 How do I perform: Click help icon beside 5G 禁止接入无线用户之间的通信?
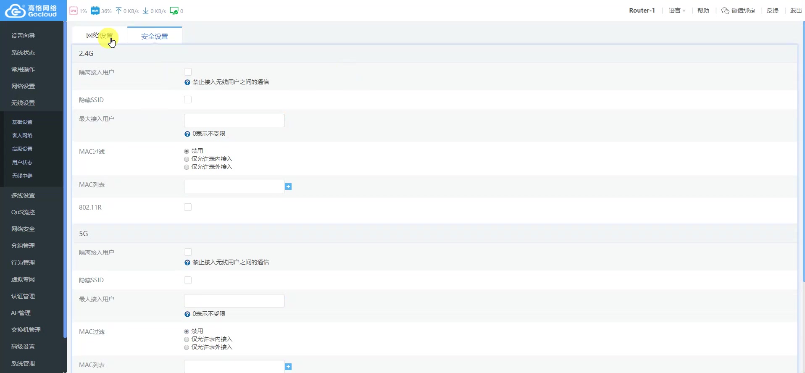(187, 263)
